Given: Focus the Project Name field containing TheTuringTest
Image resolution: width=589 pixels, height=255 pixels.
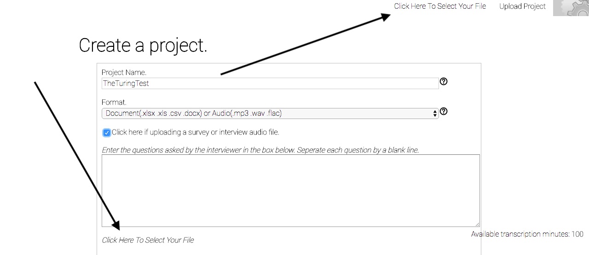Looking at the screenshot, I should click(x=270, y=84).
